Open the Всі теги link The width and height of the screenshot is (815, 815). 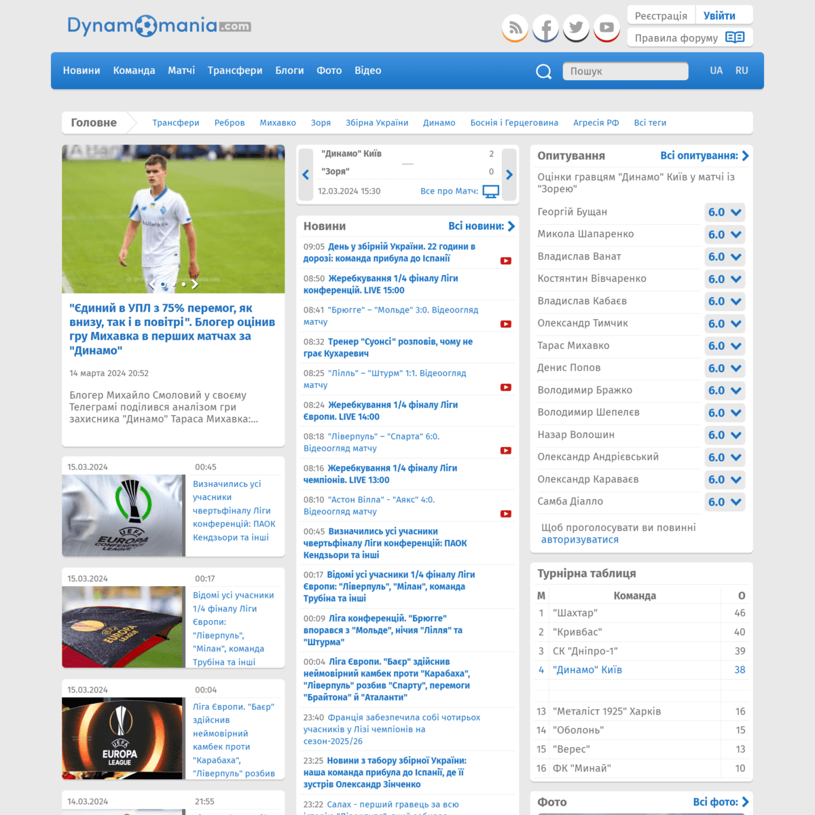650,123
